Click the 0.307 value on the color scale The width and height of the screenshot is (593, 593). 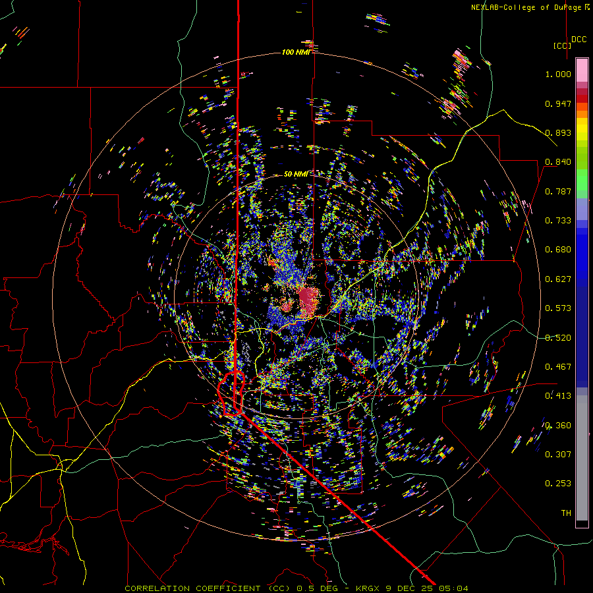point(558,455)
